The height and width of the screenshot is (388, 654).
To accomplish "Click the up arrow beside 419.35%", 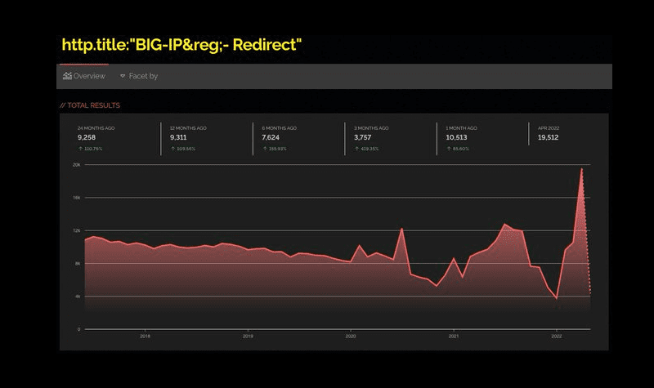I will tap(356, 149).
